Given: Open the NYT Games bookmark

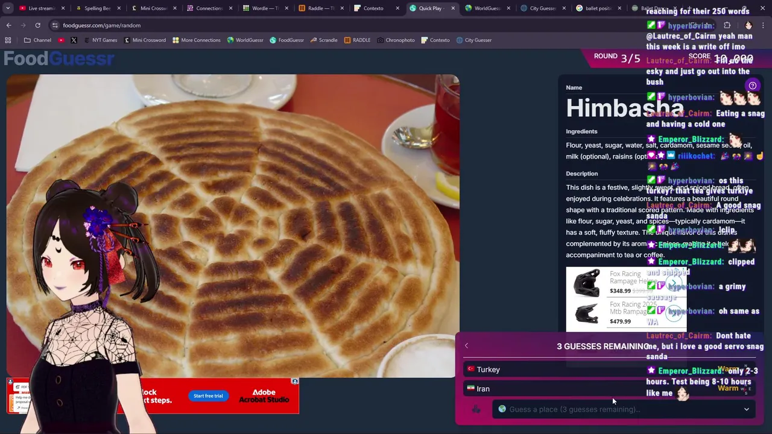Looking at the screenshot, I should tap(100, 40).
